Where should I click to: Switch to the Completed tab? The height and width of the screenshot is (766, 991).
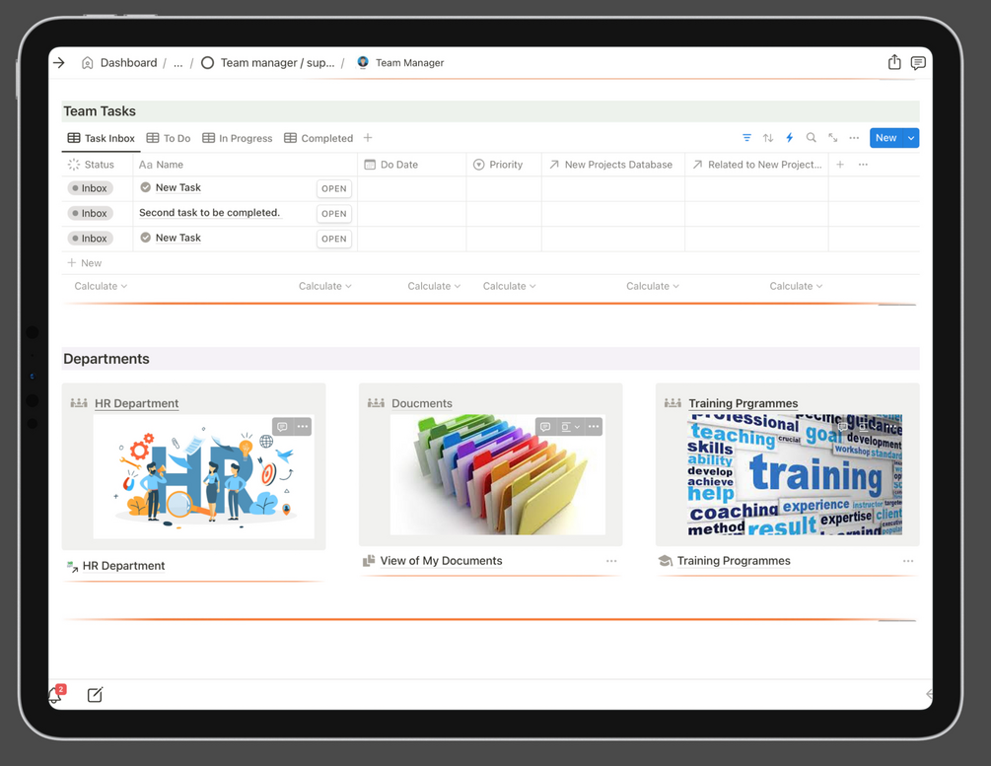(x=319, y=138)
